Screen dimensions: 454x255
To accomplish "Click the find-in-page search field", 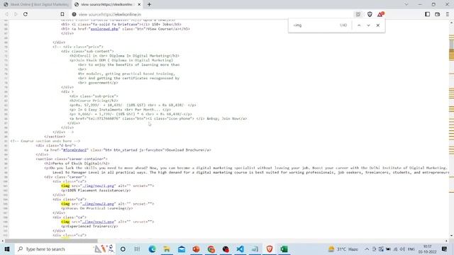I will (x=316, y=25).
